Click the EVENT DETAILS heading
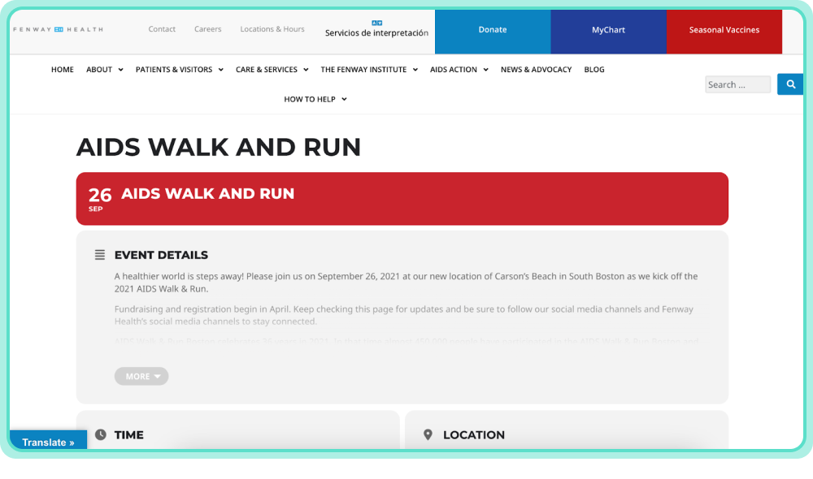Screen dimensions: 813x479 click(x=161, y=255)
